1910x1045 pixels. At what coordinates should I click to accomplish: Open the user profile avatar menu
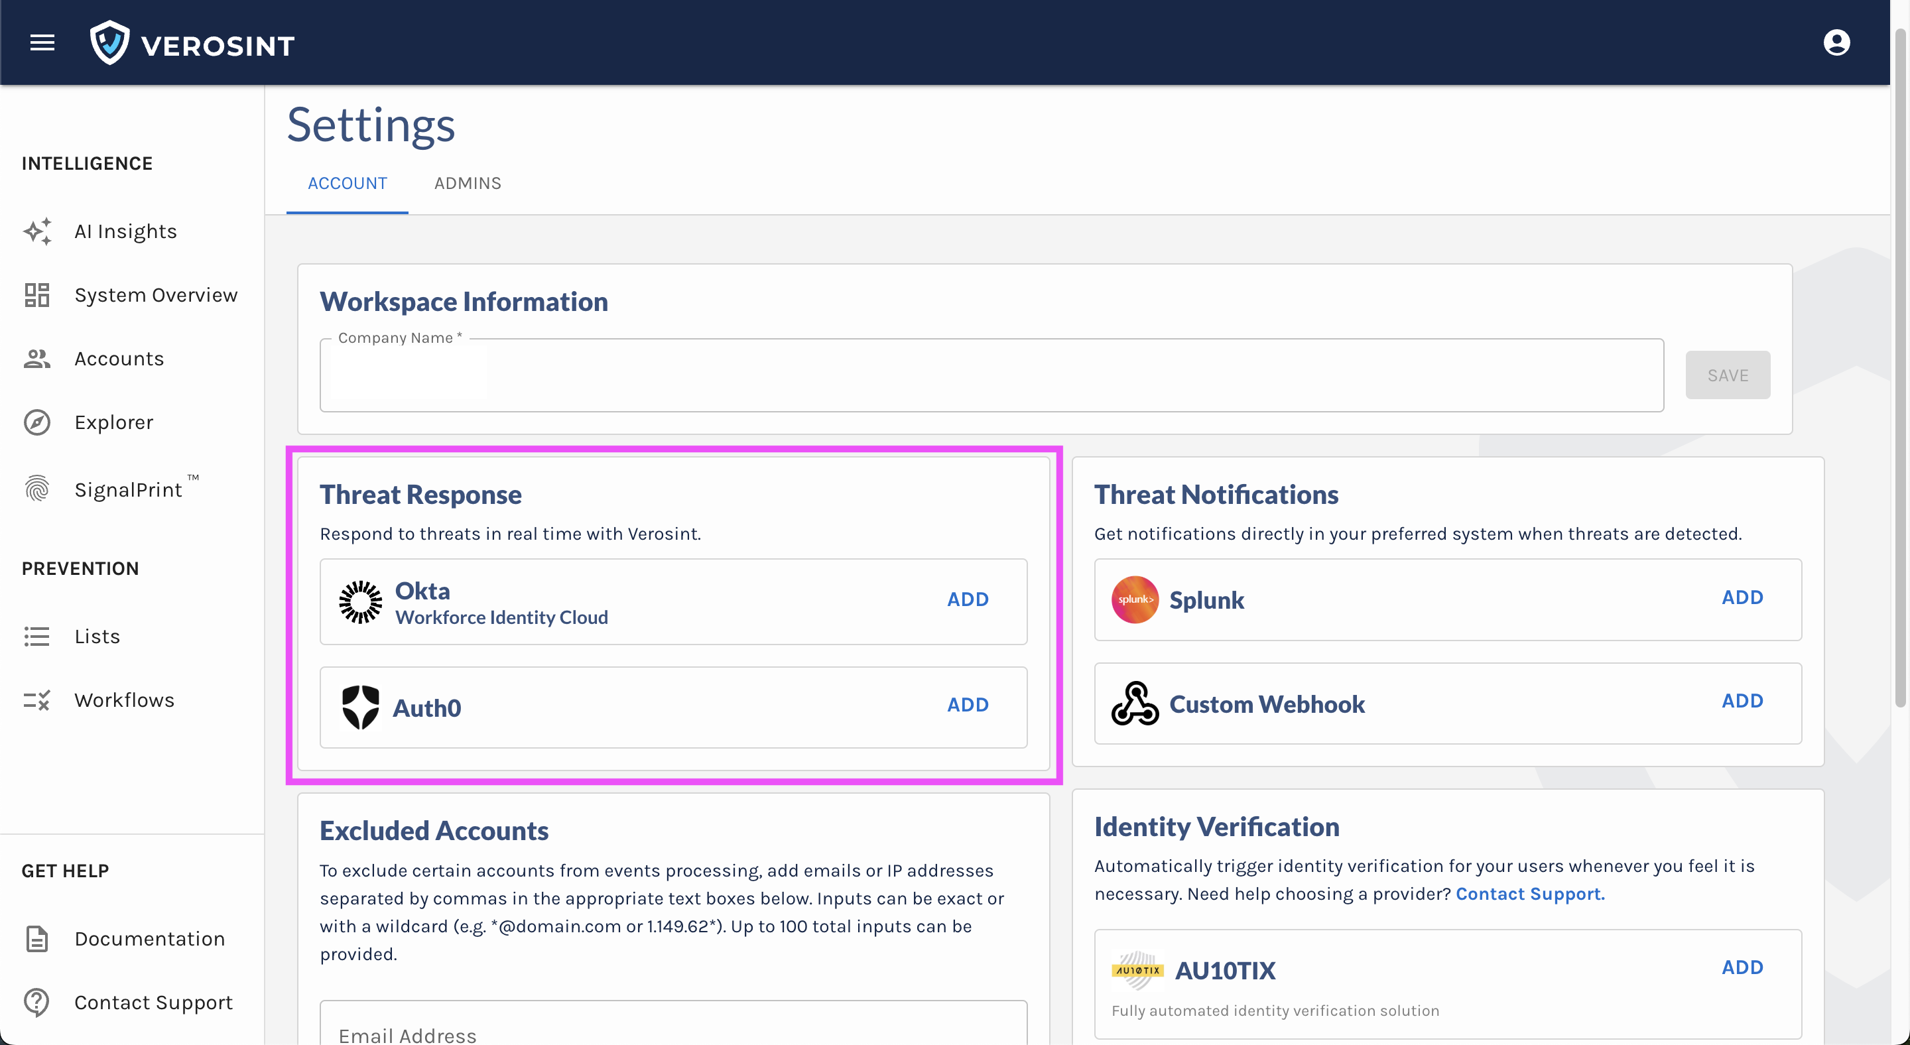1836,42
